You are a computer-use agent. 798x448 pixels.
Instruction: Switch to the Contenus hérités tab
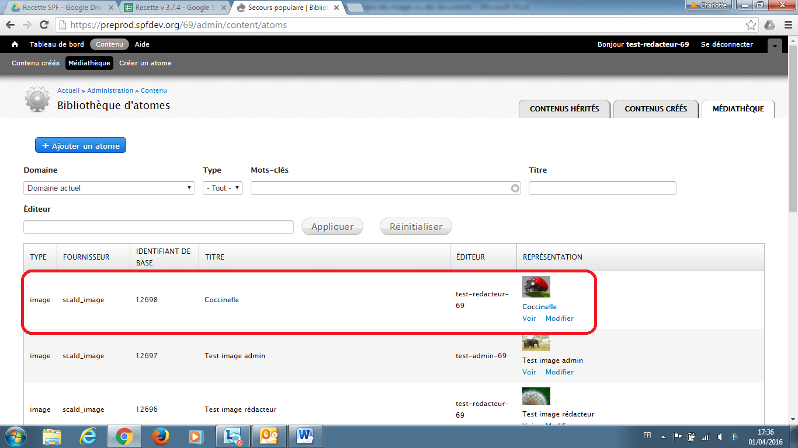coord(564,109)
